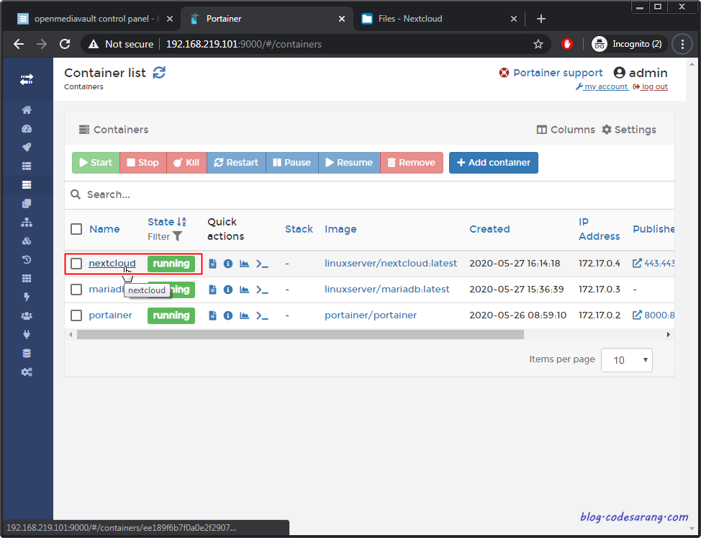Click the Stop container button

[143, 163]
